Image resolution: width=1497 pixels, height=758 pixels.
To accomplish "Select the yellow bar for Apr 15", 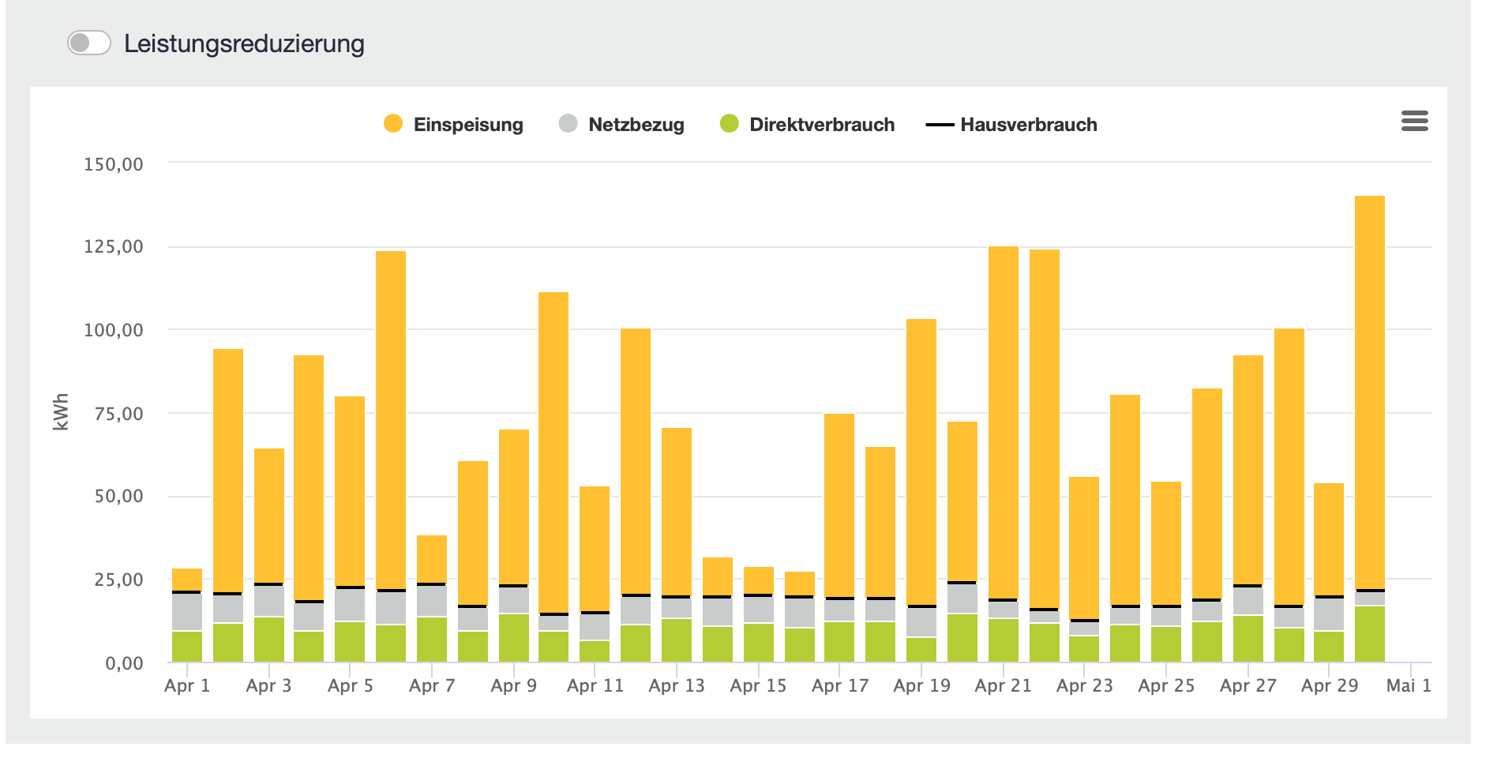I will [x=759, y=580].
